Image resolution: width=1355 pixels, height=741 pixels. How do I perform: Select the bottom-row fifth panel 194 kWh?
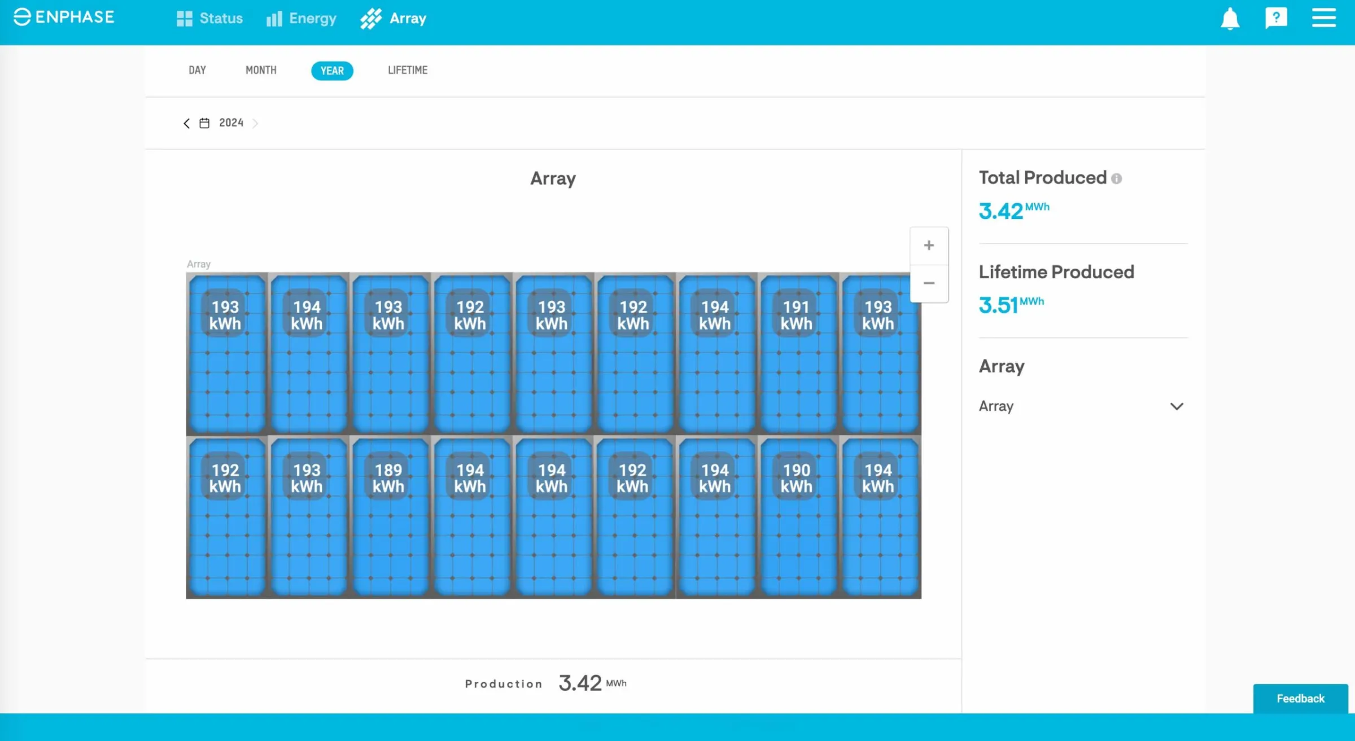[553, 517]
